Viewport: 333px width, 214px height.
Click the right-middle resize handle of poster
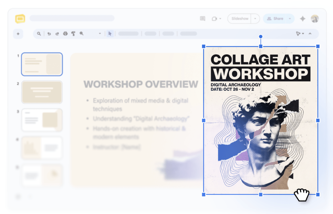tap(318, 120)
